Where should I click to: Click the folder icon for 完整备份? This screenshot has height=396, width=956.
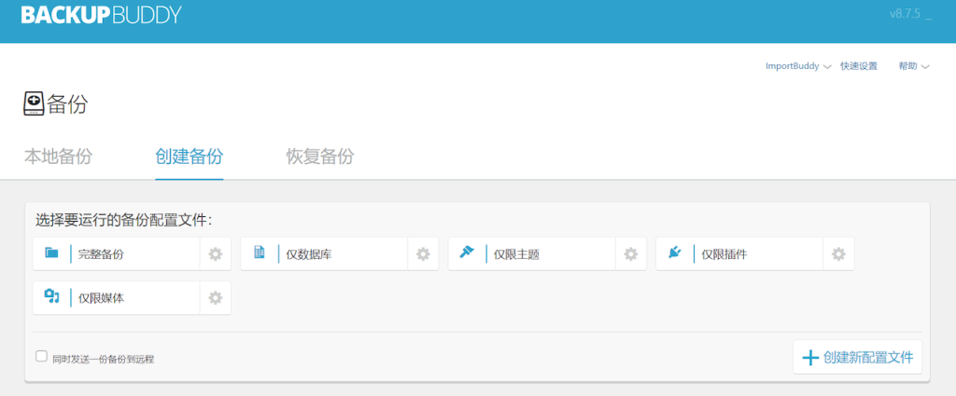pos(51,253)
